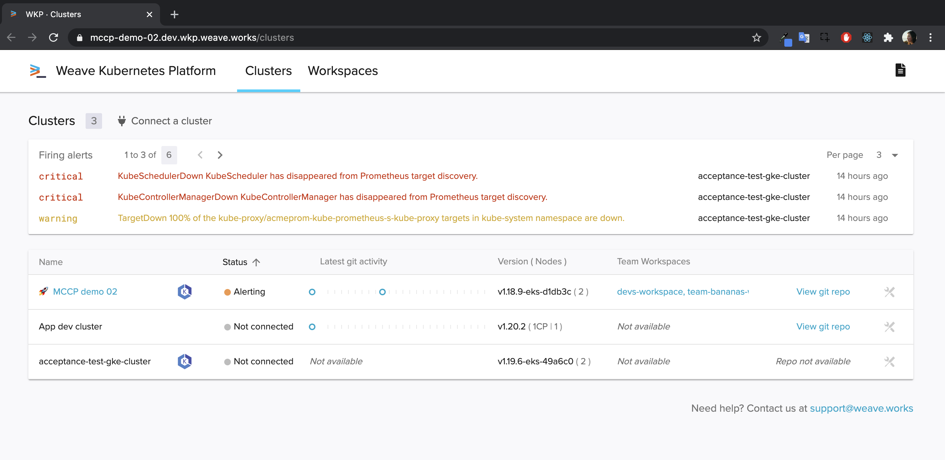
Task: Click the documentation page icon in header
Action: [x=900, y=70]
